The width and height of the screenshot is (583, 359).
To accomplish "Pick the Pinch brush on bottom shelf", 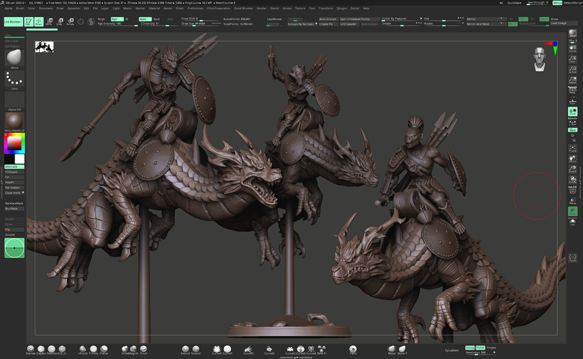I will (x=144, y=349).
